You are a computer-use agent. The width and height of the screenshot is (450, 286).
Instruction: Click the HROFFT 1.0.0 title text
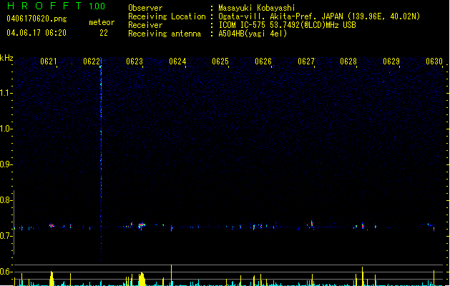tap(57, 6)
